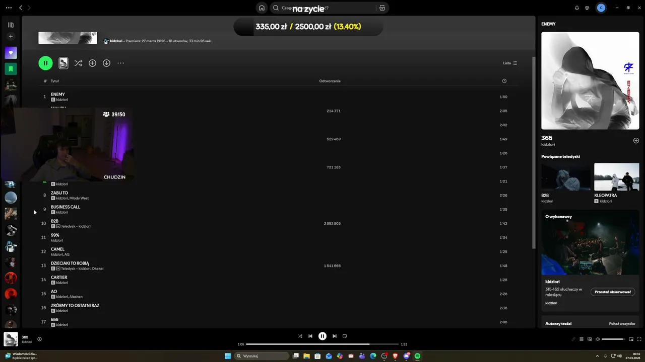Open the album's three-dot options menu
This screenshot has height=362, width=645.
pos(120,63)
